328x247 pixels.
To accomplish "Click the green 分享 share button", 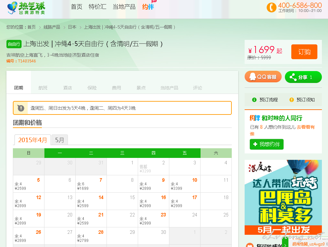I will click(x=303, y=77).
